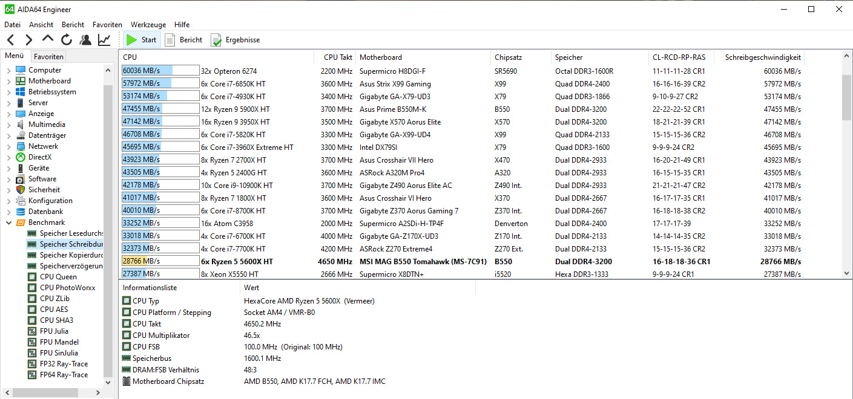Sort by CPU Takt column header
Viewport: 853px width, 399px height.
coord(338,57)
